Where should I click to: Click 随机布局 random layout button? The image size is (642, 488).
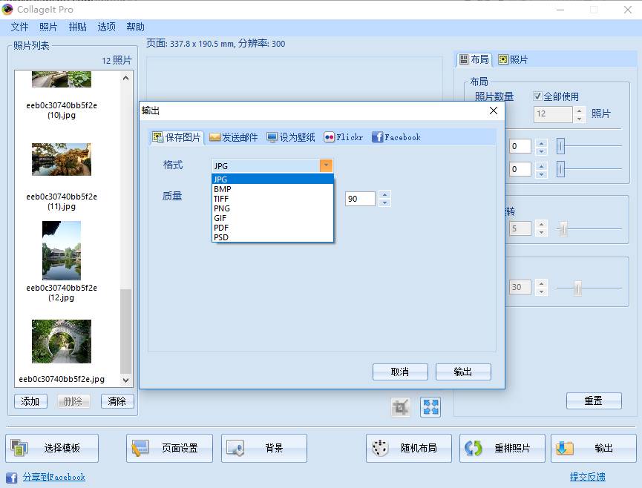409,448
